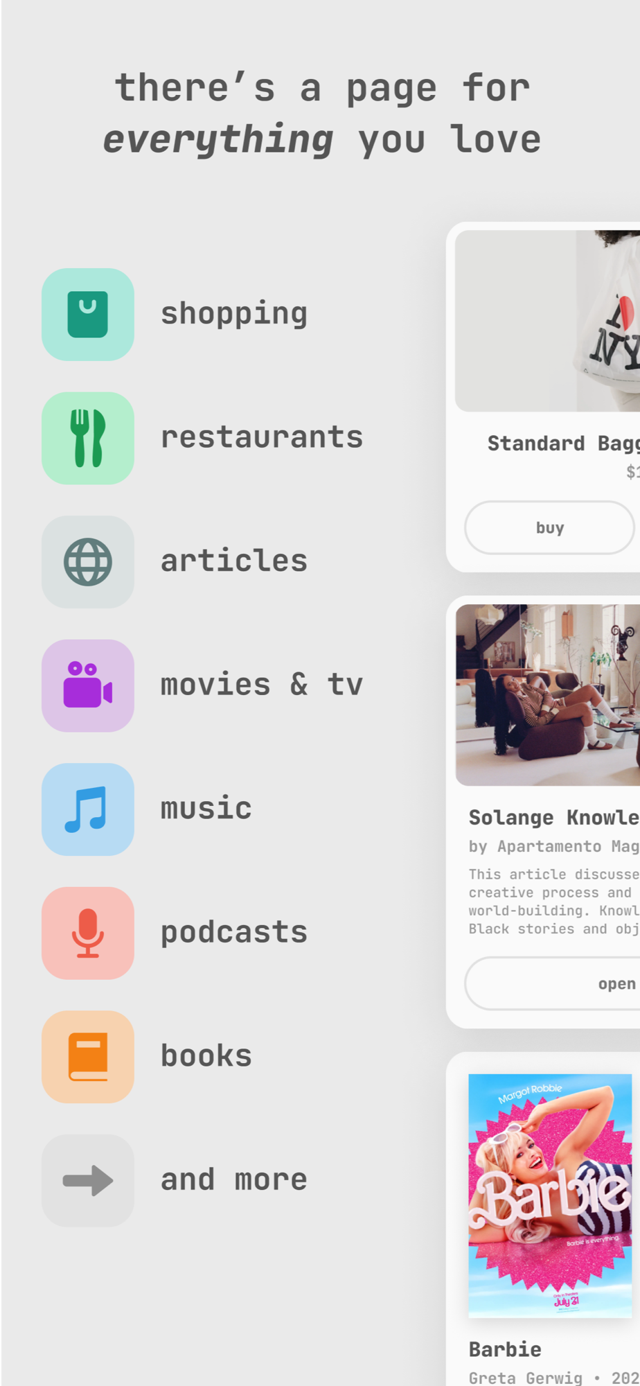Open the Solange Knowles article via 'open' button
The image size is (640, 1386).
coord(553,983)
